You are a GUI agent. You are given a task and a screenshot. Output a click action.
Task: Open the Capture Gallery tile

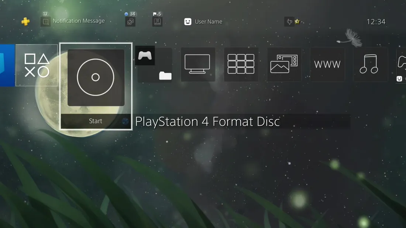pos(284,64)
